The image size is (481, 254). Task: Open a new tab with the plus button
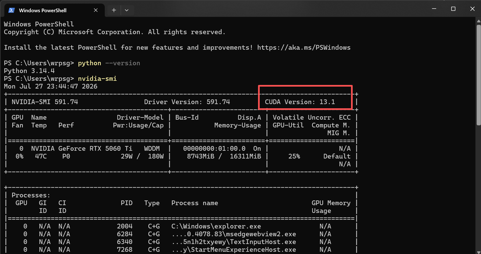tap(114, 10)
